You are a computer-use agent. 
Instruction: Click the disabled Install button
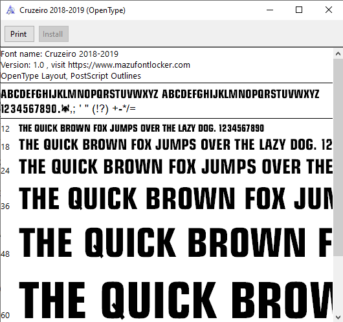pos(54,34)
